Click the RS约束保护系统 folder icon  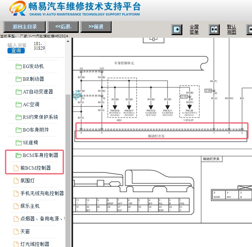pyautogui.click(x=19, y=117)
